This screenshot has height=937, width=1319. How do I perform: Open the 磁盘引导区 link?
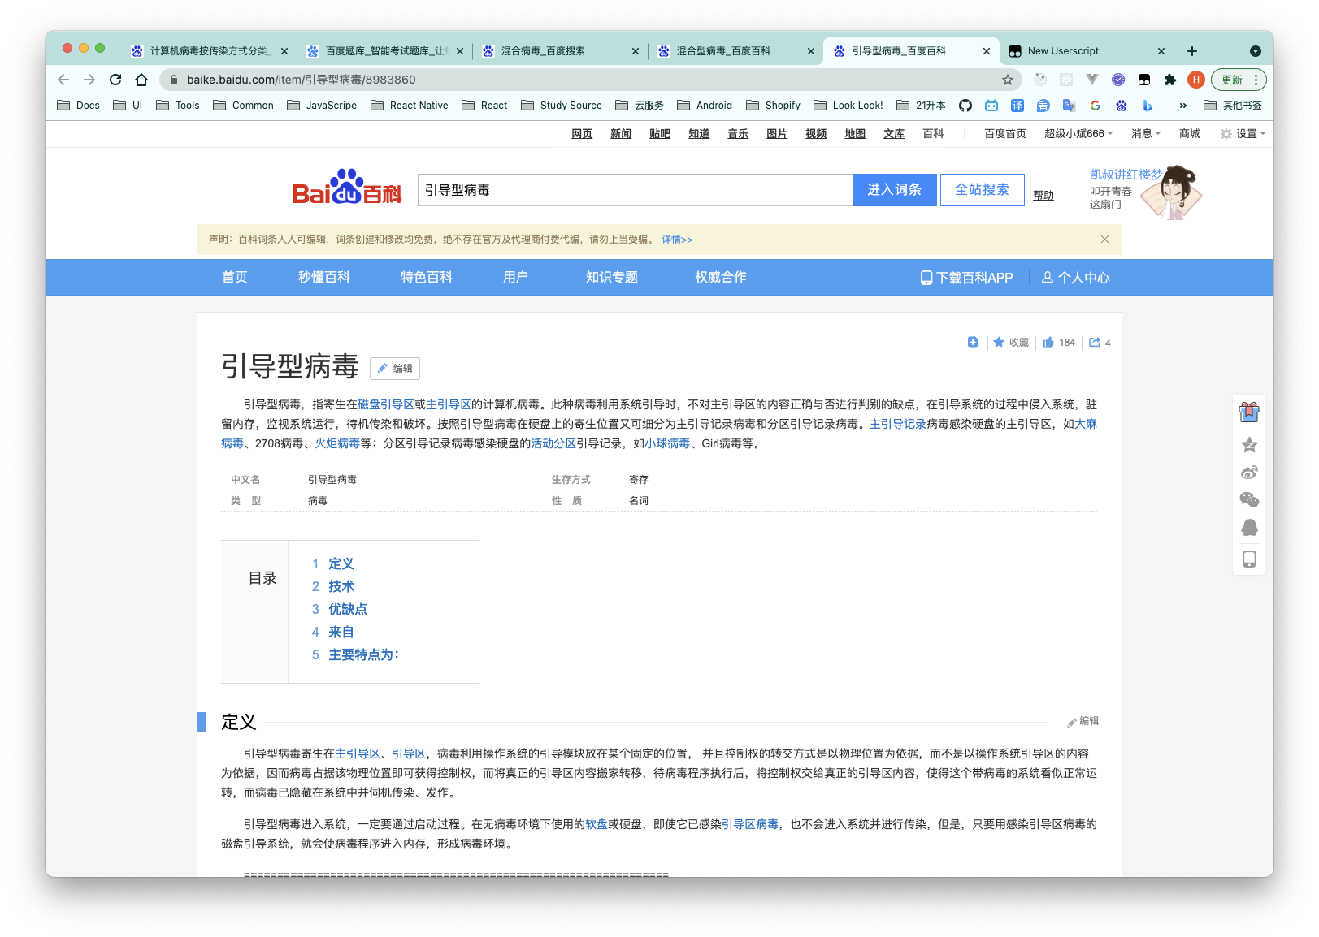click(386, 404)
